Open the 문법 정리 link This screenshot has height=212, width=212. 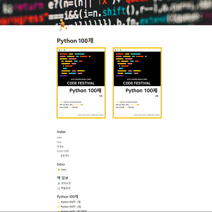pyautogui.click(x=65, y=155)
